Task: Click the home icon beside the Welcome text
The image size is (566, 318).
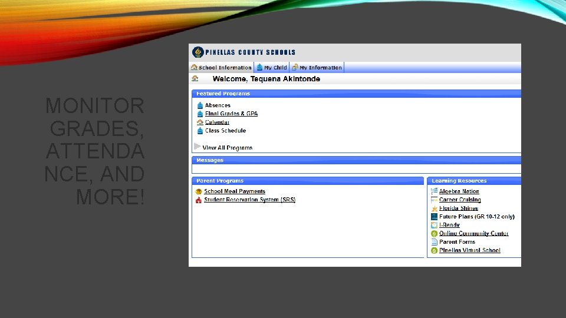Action: (x=195, y=78)
